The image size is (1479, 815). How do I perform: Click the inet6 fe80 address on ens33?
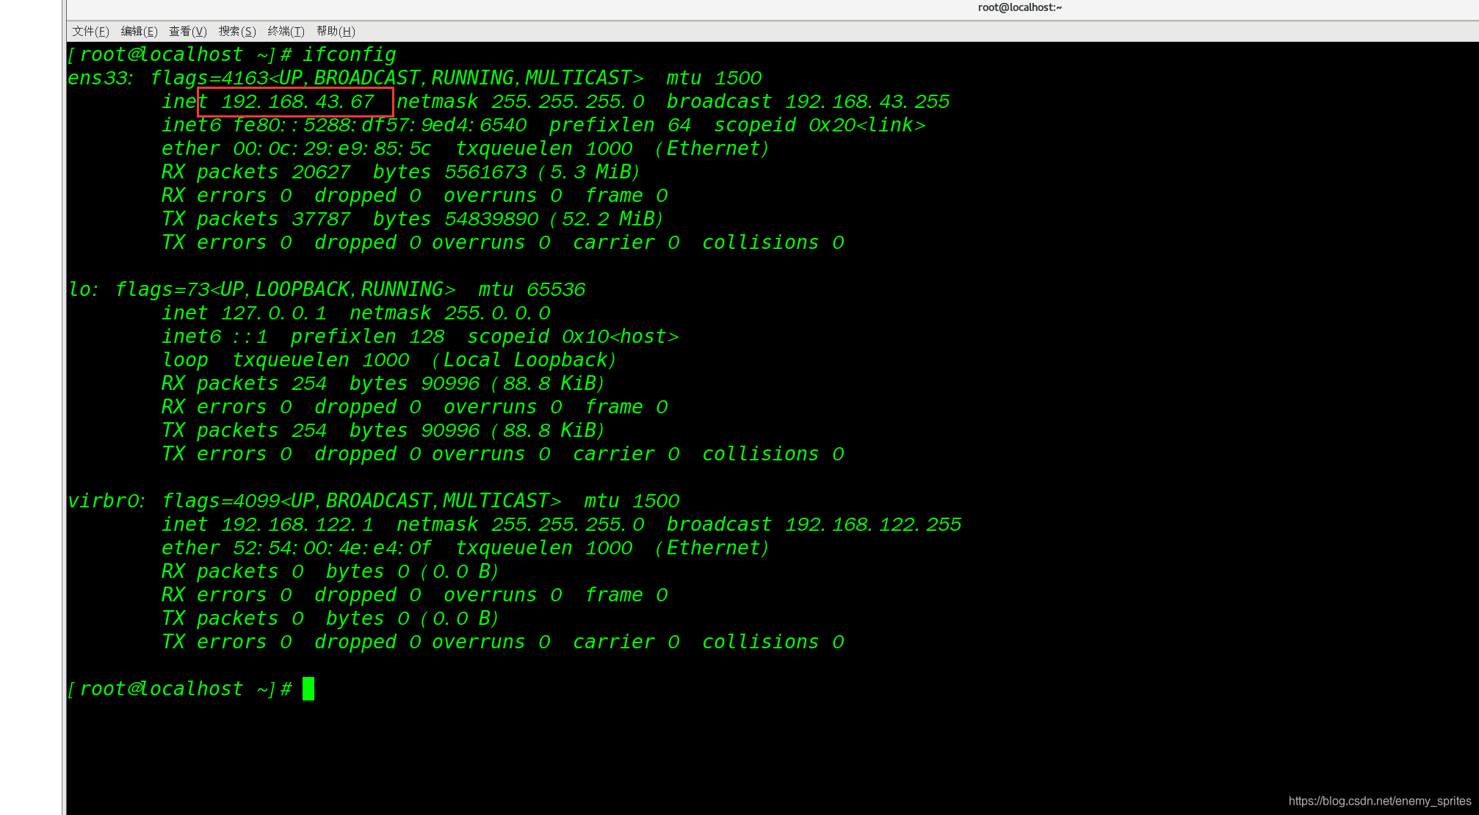coord(380,125)
